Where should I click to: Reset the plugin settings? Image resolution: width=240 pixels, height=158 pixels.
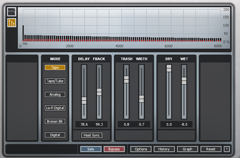[211, 149]
